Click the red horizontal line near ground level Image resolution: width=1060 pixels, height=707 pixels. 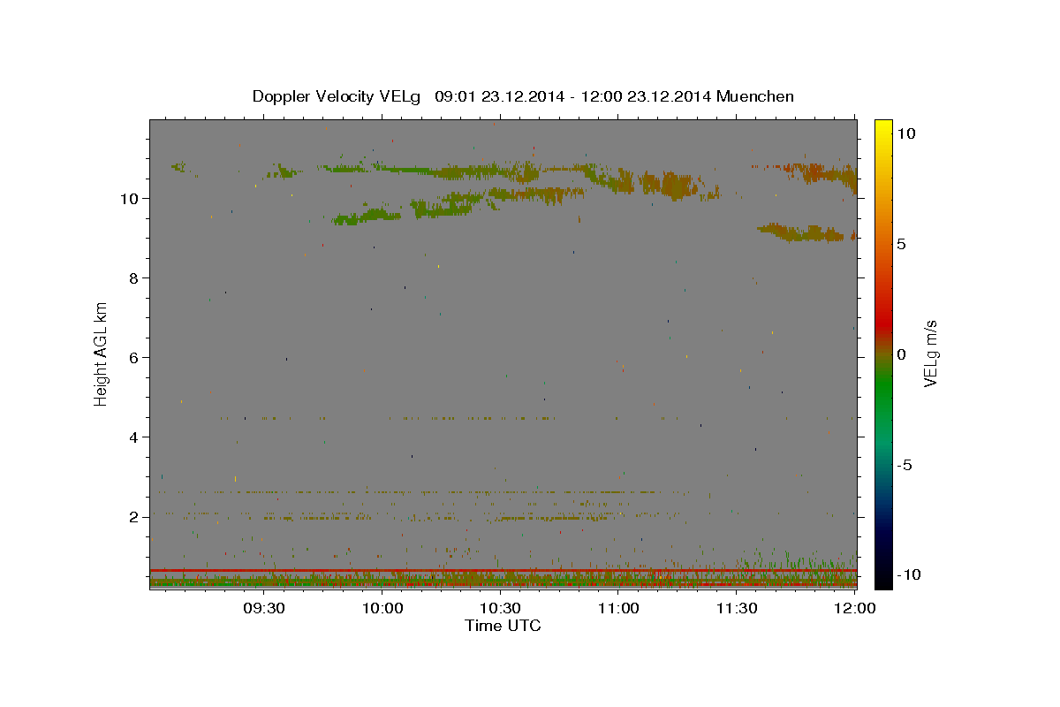coord(503,570)
